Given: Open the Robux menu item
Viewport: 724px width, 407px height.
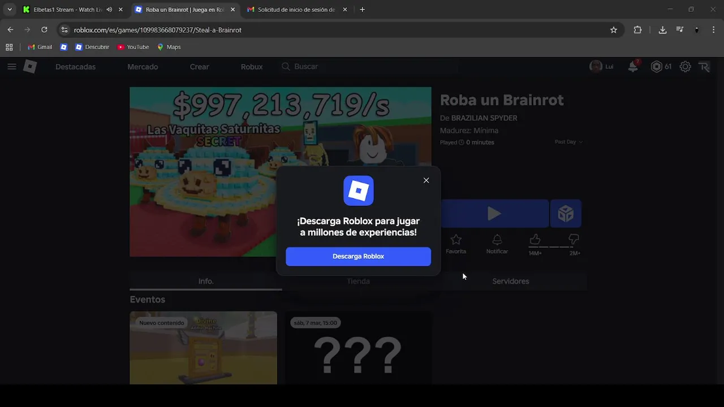Looking at the screenshot, I should (252, 67).
